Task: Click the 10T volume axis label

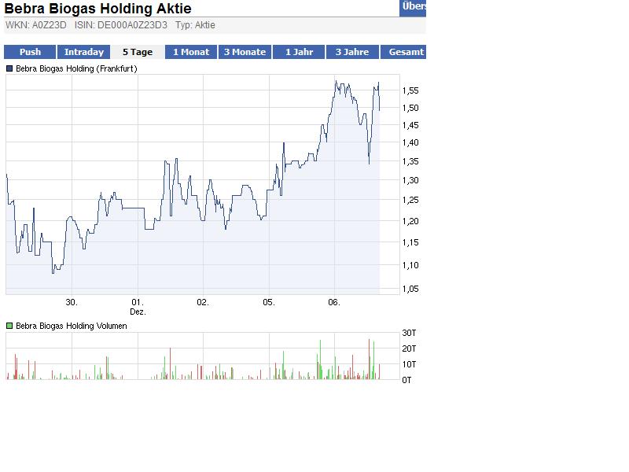Action: 409,364
